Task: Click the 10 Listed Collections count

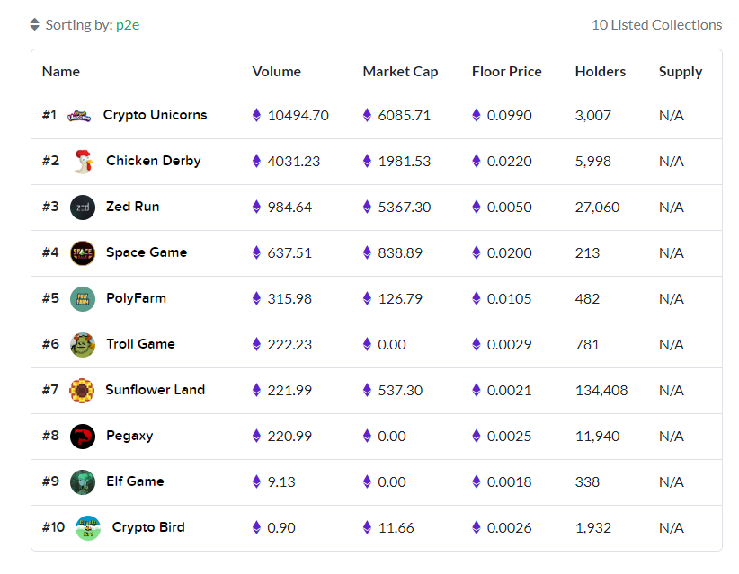Action: coord(656,24)
